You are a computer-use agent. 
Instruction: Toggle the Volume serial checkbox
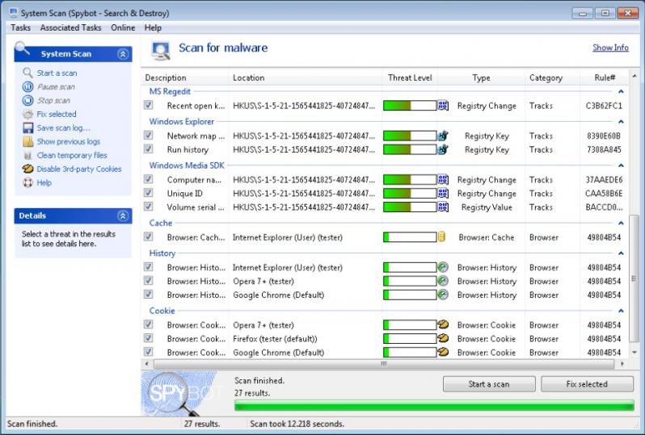click(x=149, y=207)
